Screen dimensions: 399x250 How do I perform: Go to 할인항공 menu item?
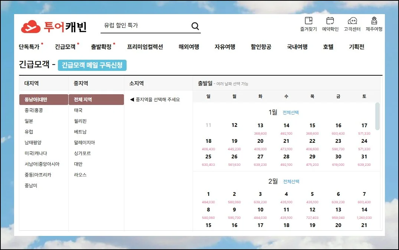pyautogui.click(x=261, y=47)
